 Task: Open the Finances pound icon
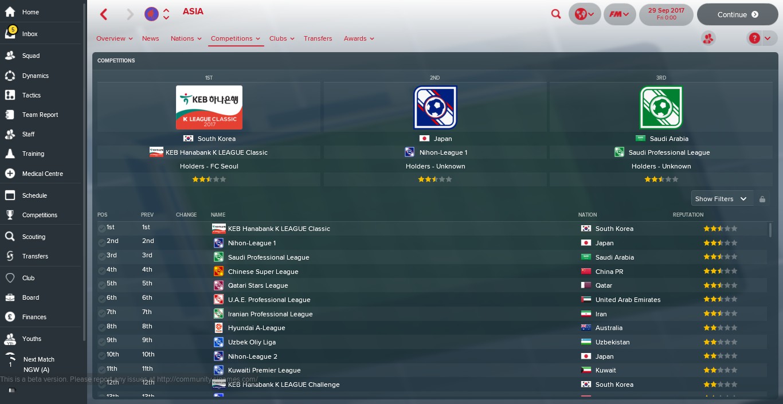click(10, 317)
